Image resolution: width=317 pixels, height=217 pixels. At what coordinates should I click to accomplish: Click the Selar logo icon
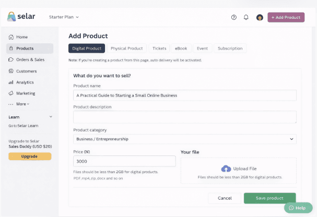11,17
